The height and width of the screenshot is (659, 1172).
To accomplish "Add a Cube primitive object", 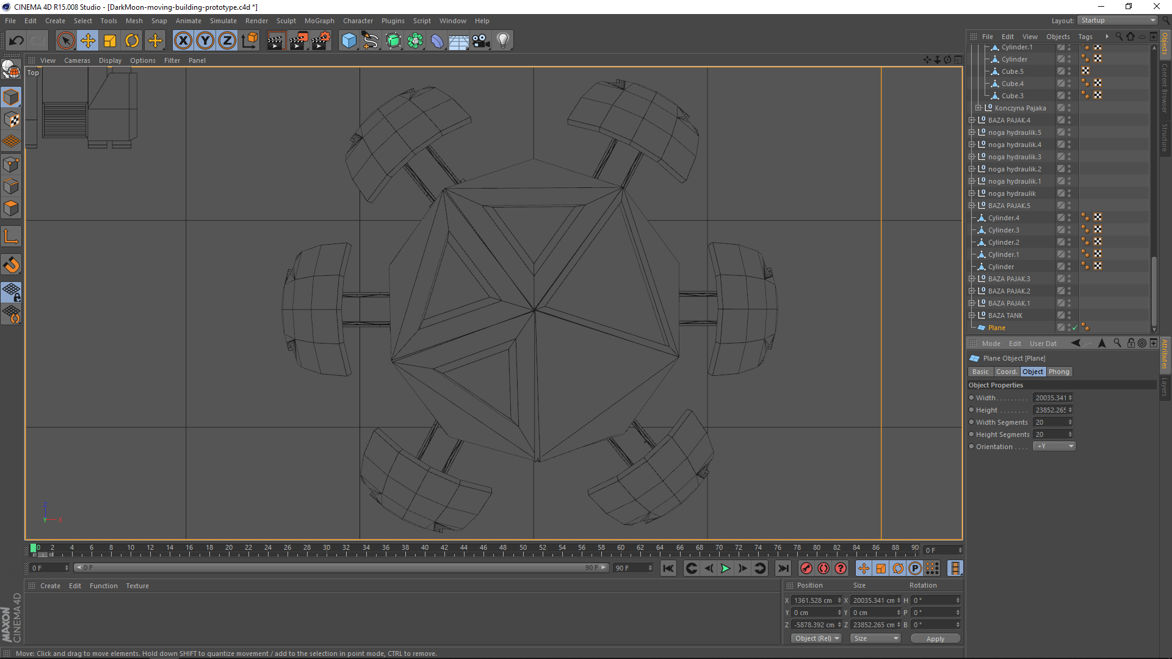I will pyautogui.click(x=349, y=41).
